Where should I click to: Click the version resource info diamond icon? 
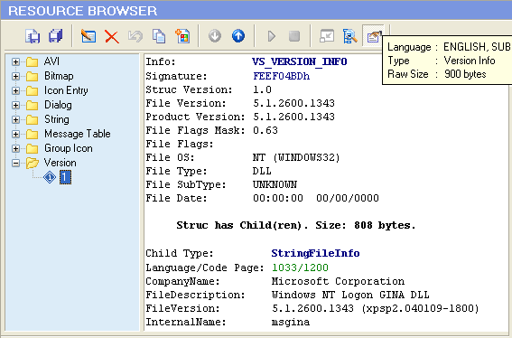click(x=50, y=177)
